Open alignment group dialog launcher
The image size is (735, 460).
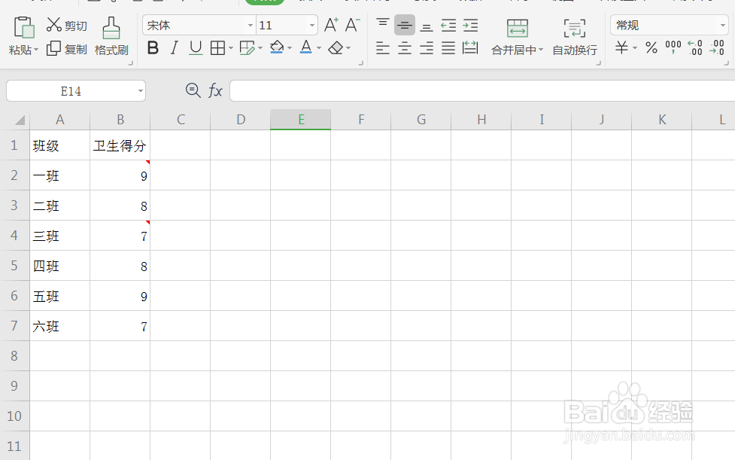[x=599, y=62]
